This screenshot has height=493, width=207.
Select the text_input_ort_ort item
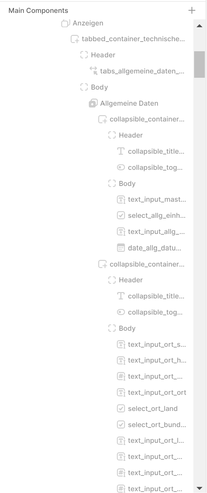[152, 393]
